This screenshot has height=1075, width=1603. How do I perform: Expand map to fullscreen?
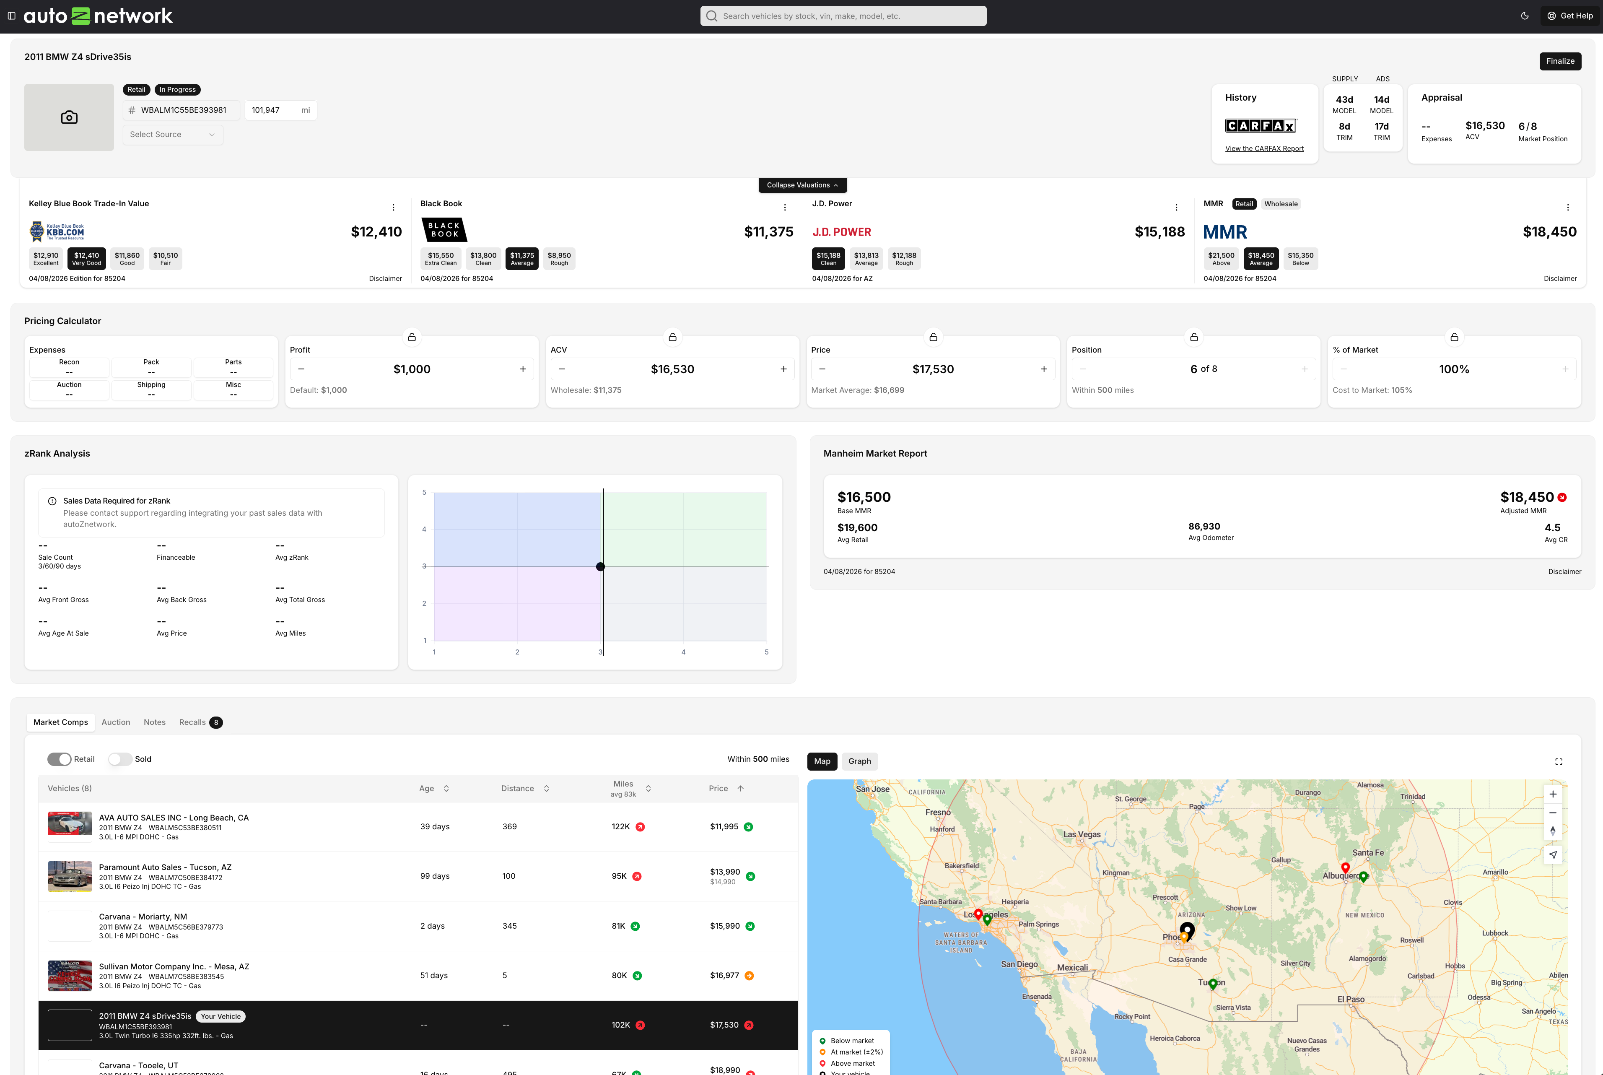[x=1559, y=762]
